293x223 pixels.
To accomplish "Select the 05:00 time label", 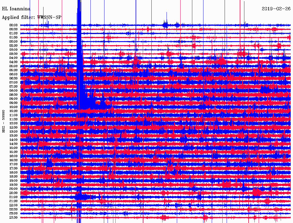I will [x=13, y=66].
